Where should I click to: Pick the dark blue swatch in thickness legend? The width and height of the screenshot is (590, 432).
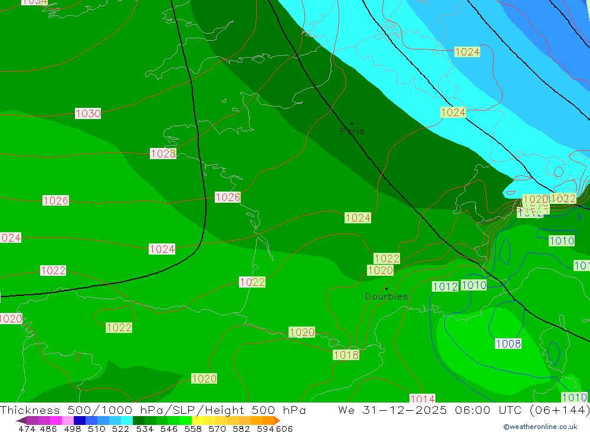[x=80, y=420]
